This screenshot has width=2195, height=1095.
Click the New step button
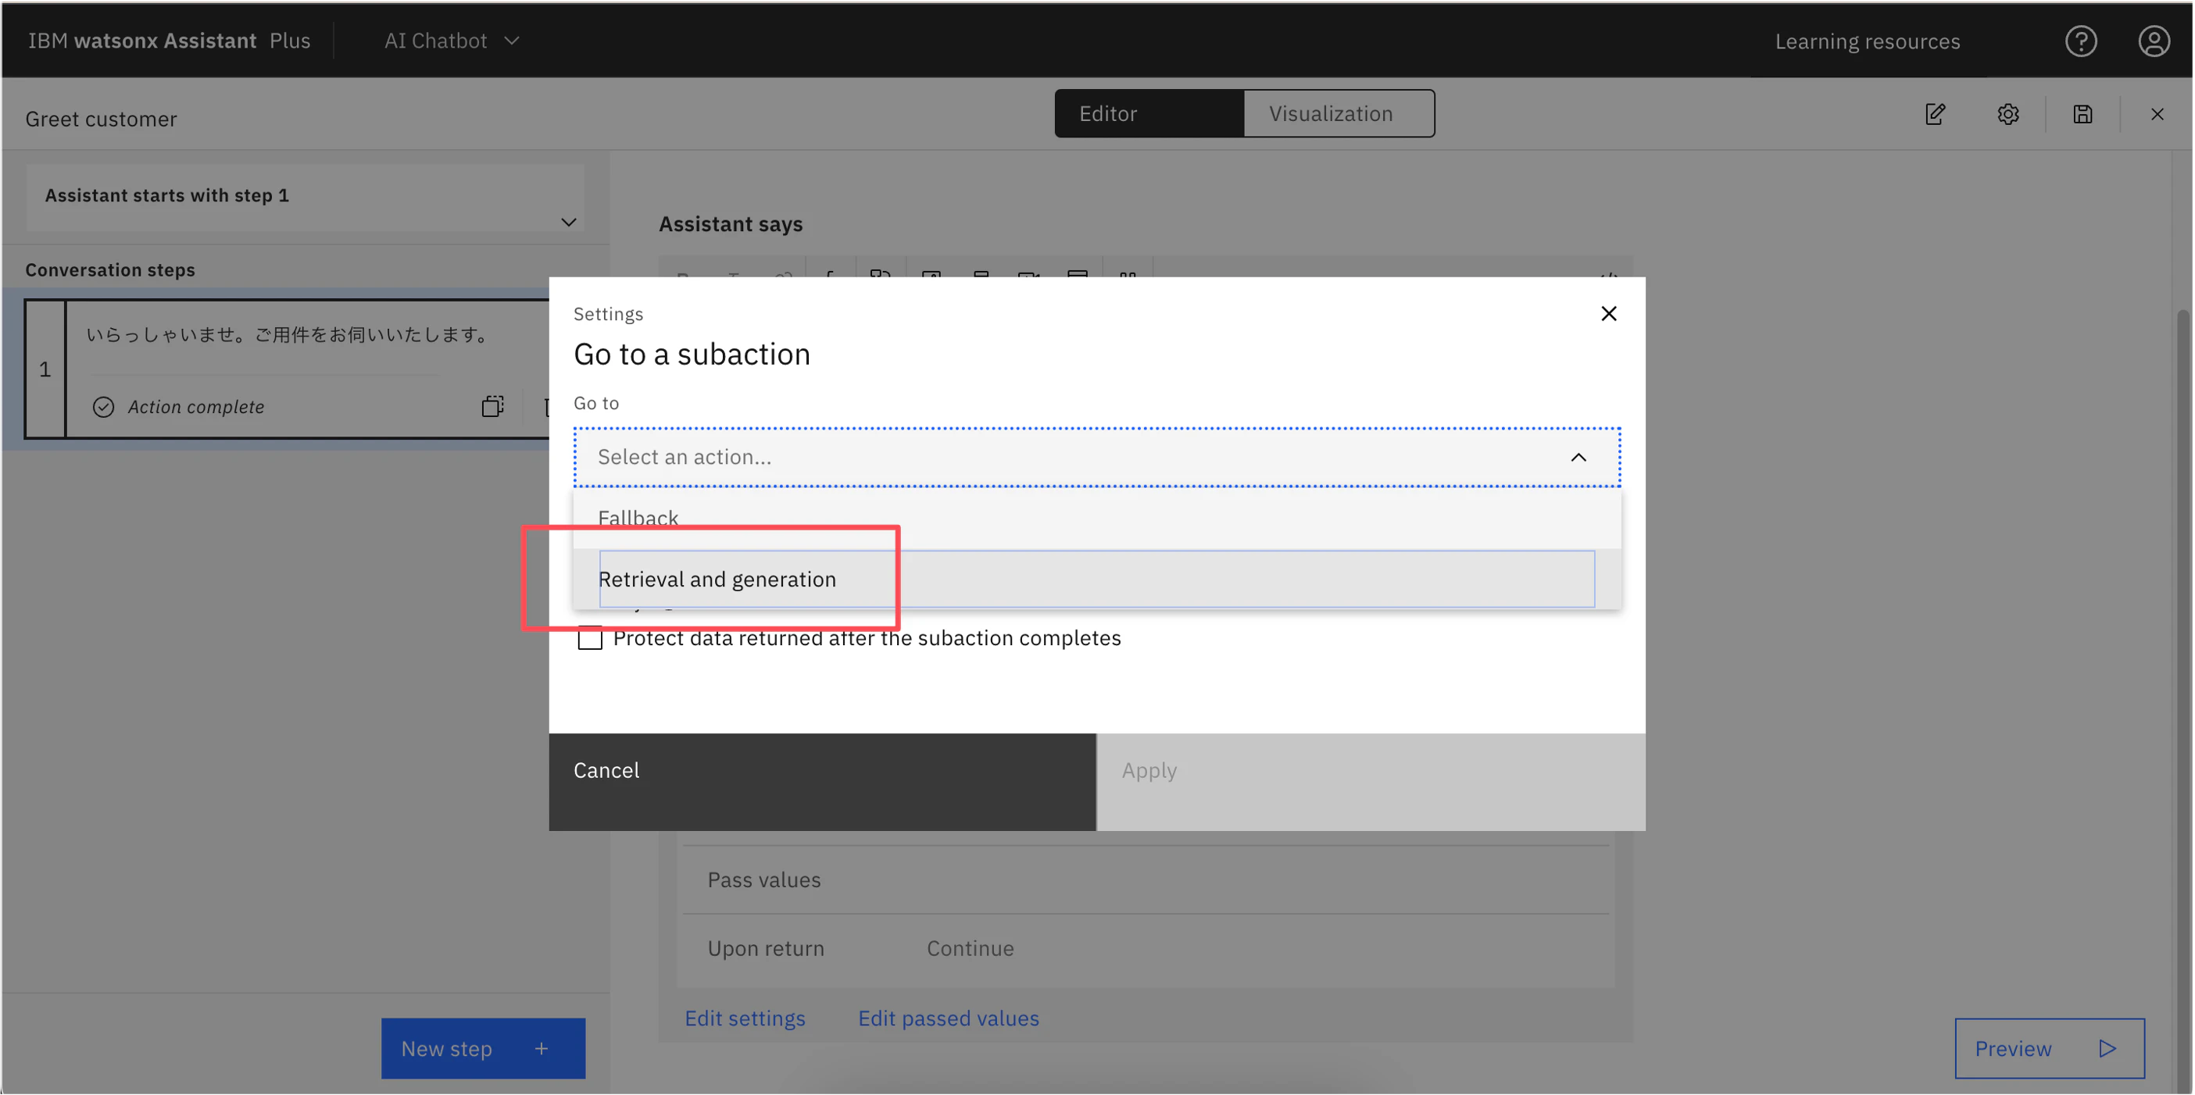(x=482, y=1048)
